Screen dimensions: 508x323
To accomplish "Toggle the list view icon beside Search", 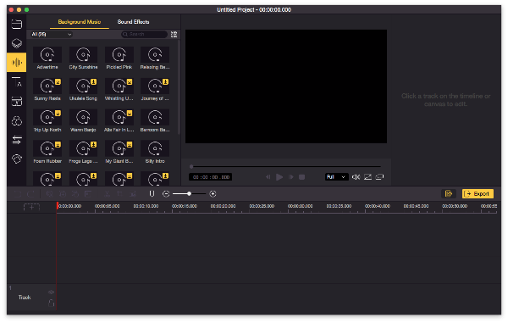I will tap(174, 34).
